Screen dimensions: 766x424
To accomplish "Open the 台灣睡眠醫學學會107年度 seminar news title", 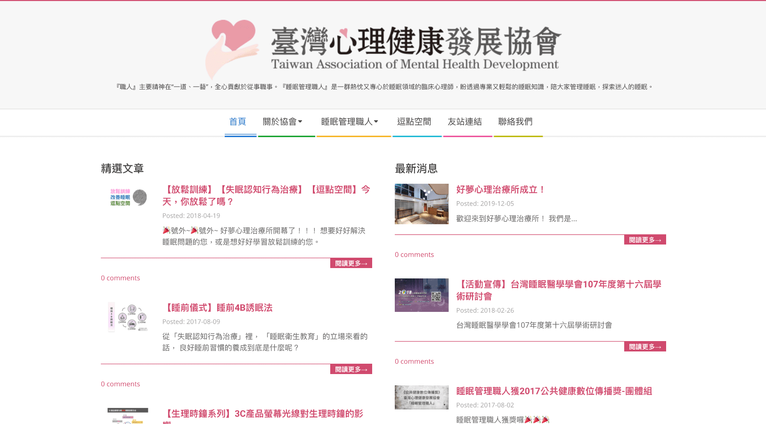I will (559, 290).
